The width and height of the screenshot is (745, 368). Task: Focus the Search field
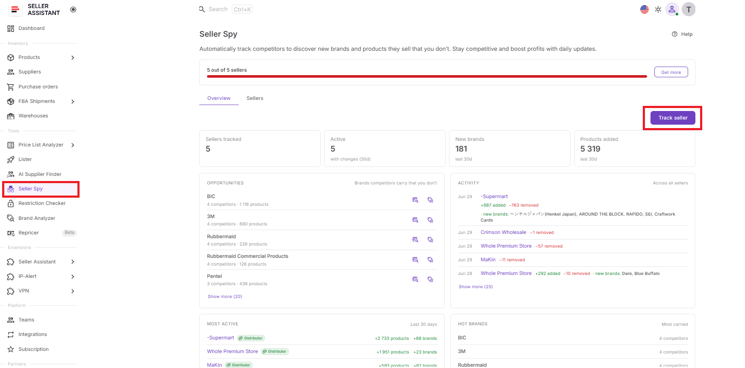pyautogui.click(x=226, y=9)
